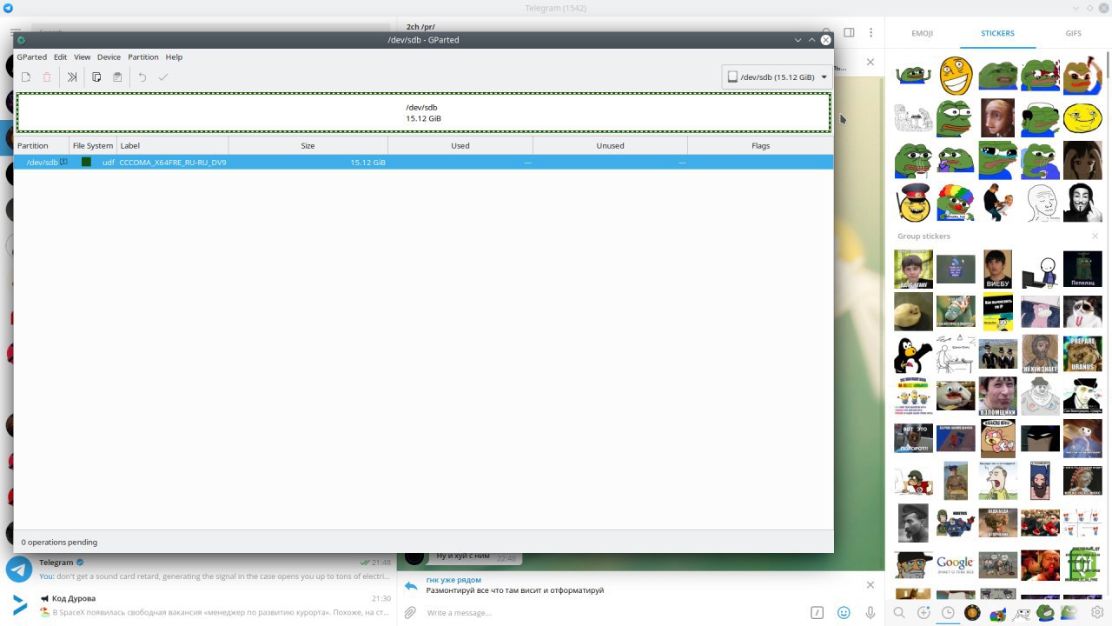1112x626 pixels.
Task: Open the Edit menu in GParted
Action: (60, 57)
